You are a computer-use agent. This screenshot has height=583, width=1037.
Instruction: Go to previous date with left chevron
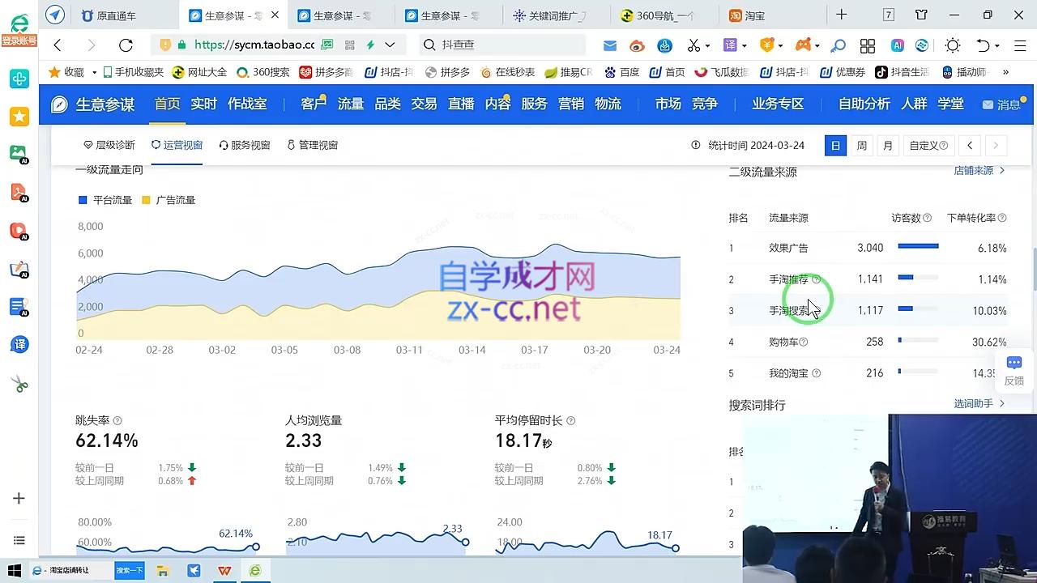(970, 146)
